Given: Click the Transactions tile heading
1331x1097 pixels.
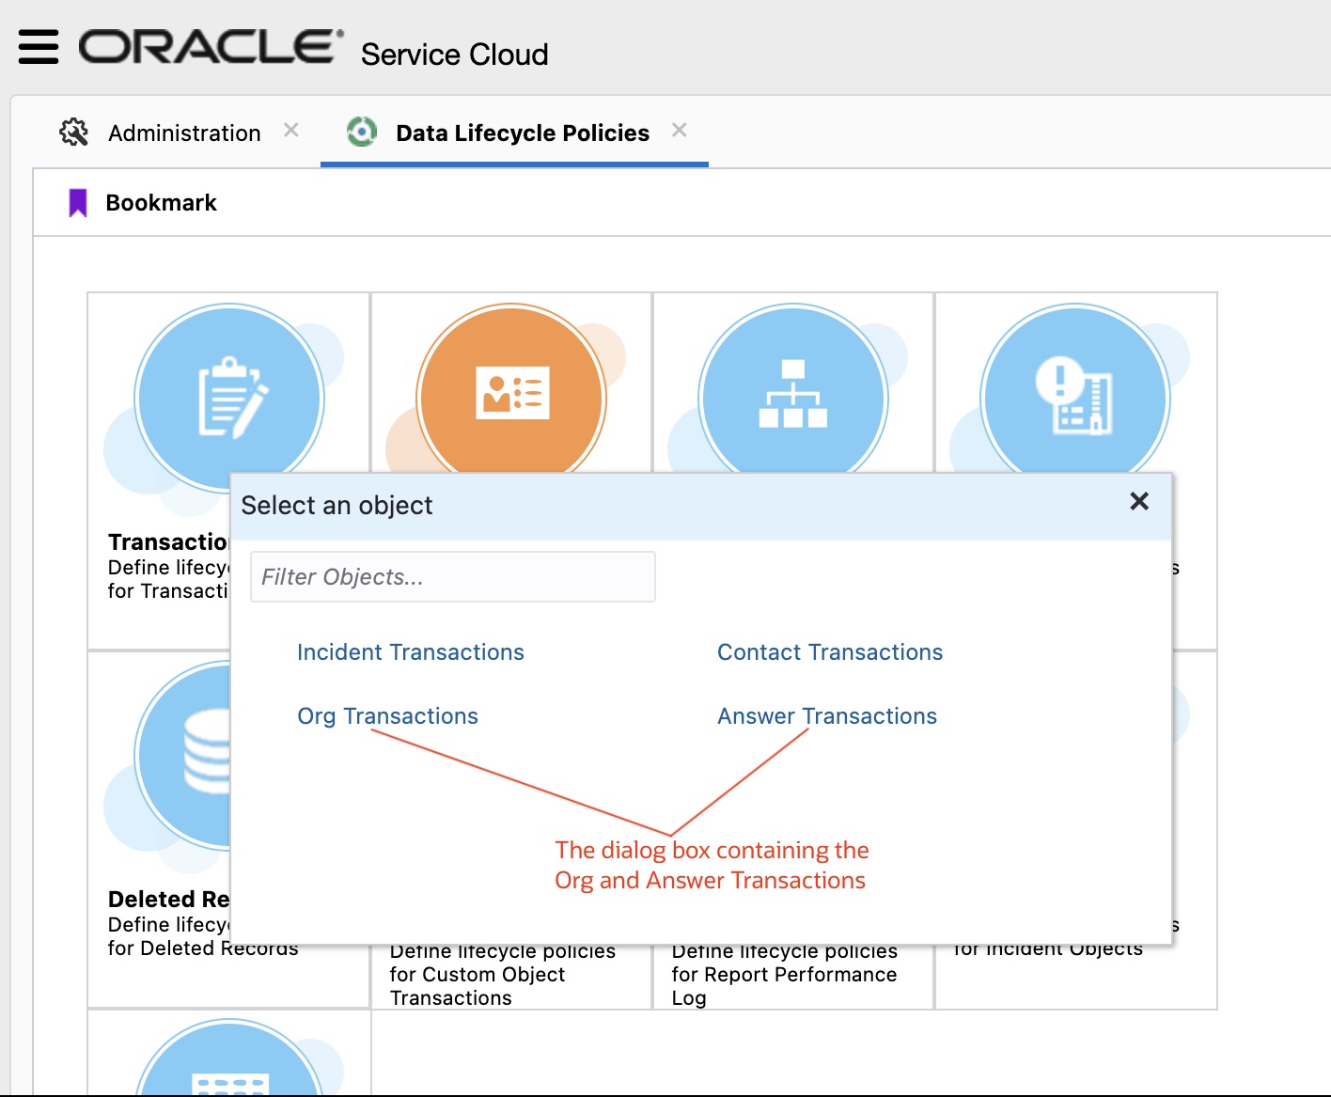Looking at the screenshot, I should tap(169, 542).
